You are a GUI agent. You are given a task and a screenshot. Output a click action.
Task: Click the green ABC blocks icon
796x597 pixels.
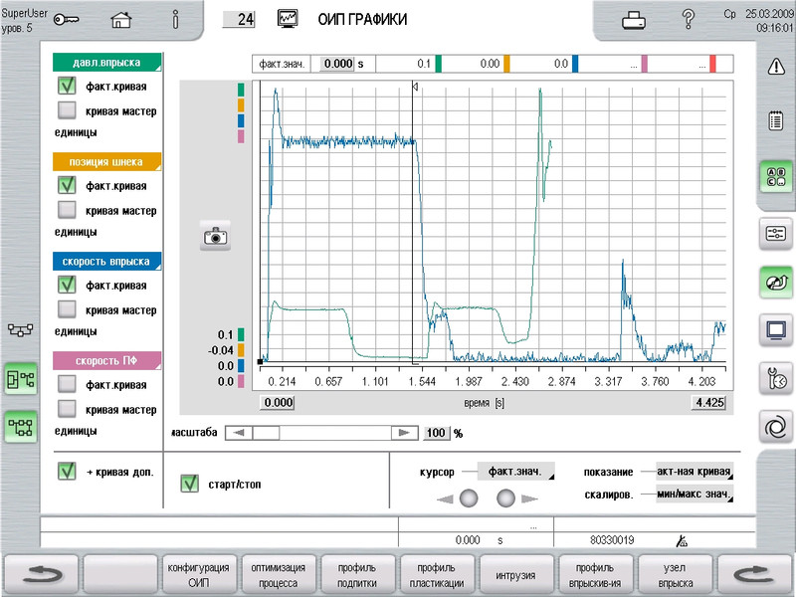[x=776, y=177]
